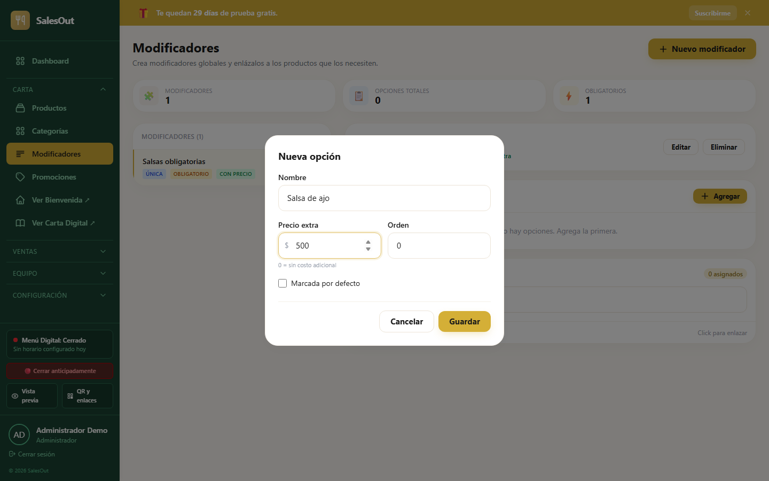Enable the Marcada por defecto checkbox

(283, 283)
